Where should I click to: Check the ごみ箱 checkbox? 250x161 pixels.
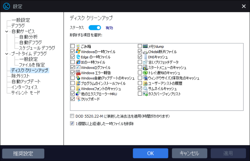coord(72,46)
